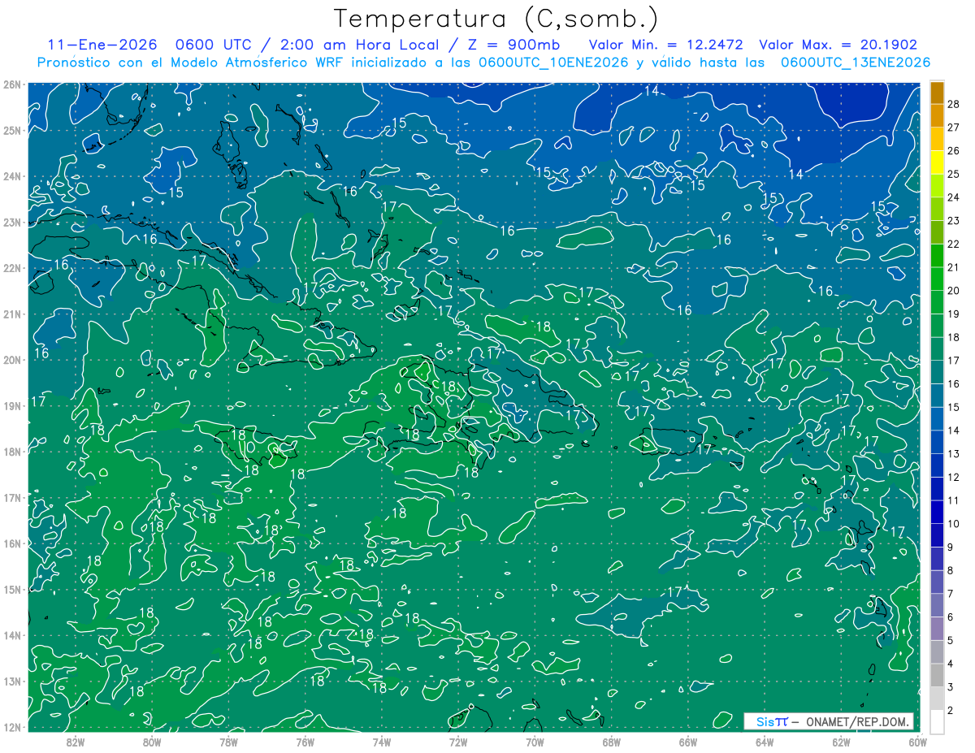Click the purple swatch between 6 and 7
975x753 pixels.
pyautogui.click(x=937, y=604)
